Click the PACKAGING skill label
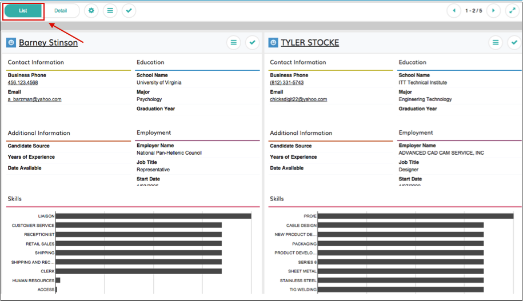This screenshot has height=301, width=523. coord(305,244)
